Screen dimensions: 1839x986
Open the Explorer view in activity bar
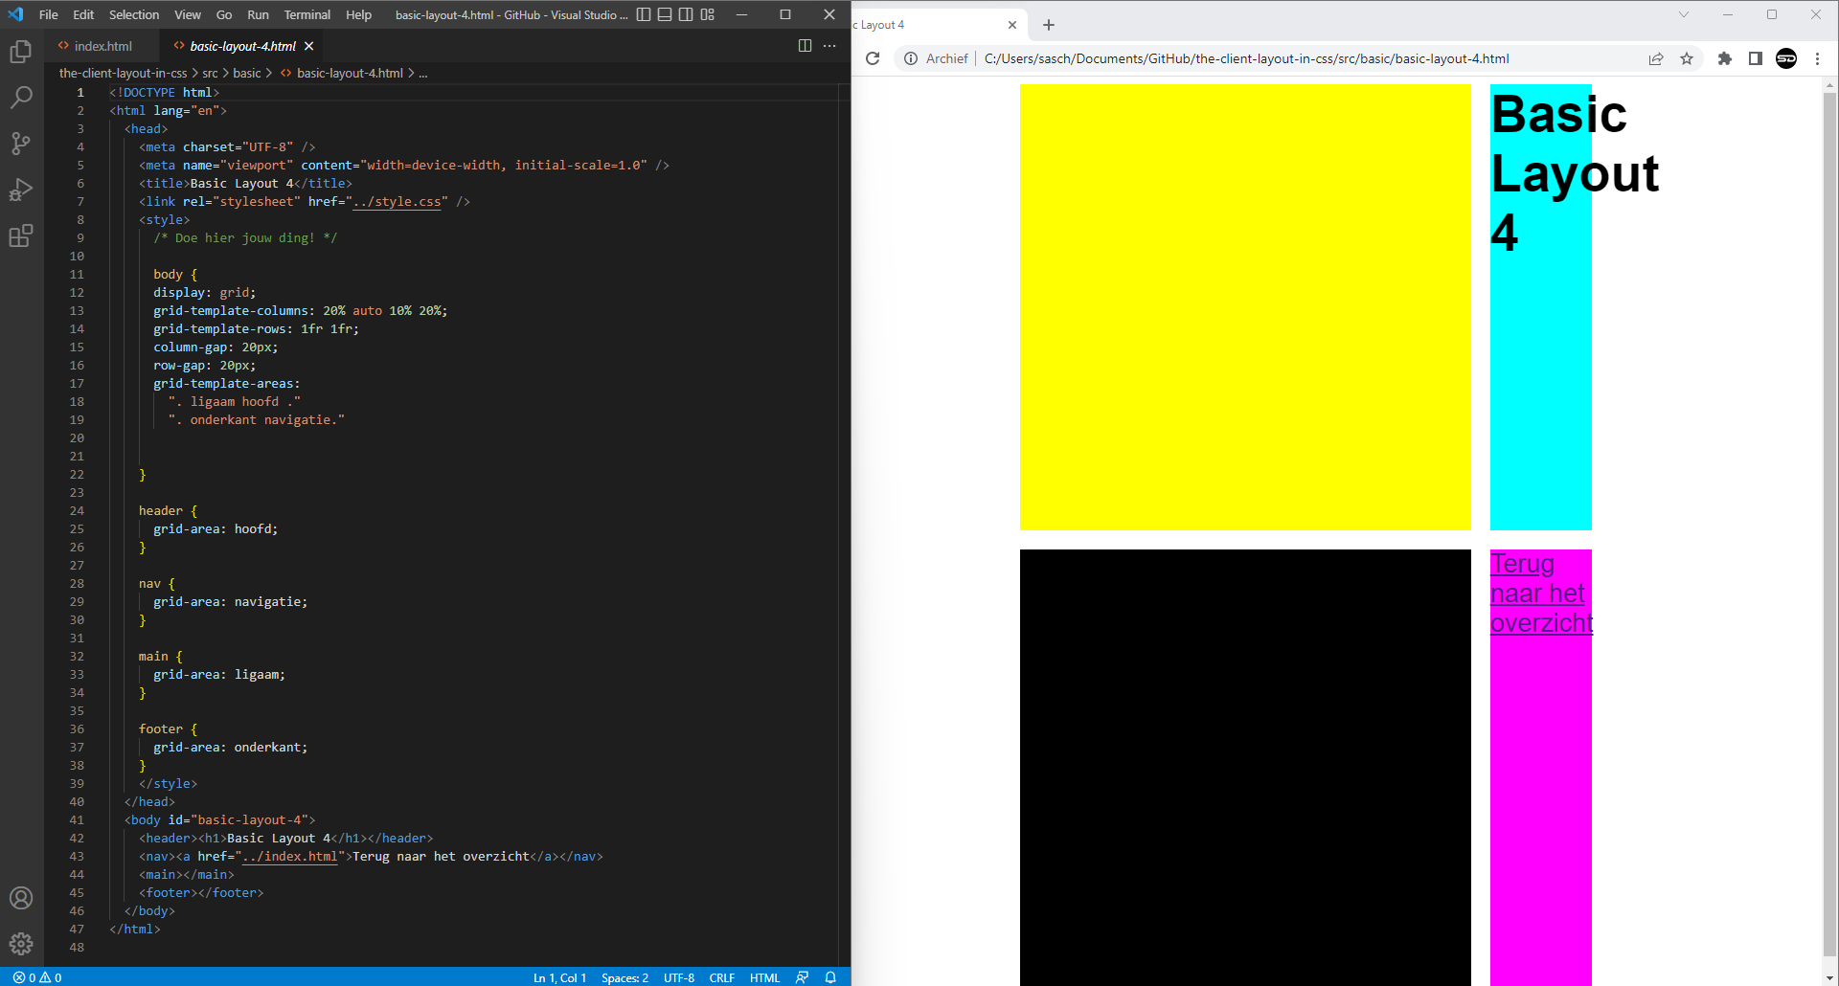21,52
